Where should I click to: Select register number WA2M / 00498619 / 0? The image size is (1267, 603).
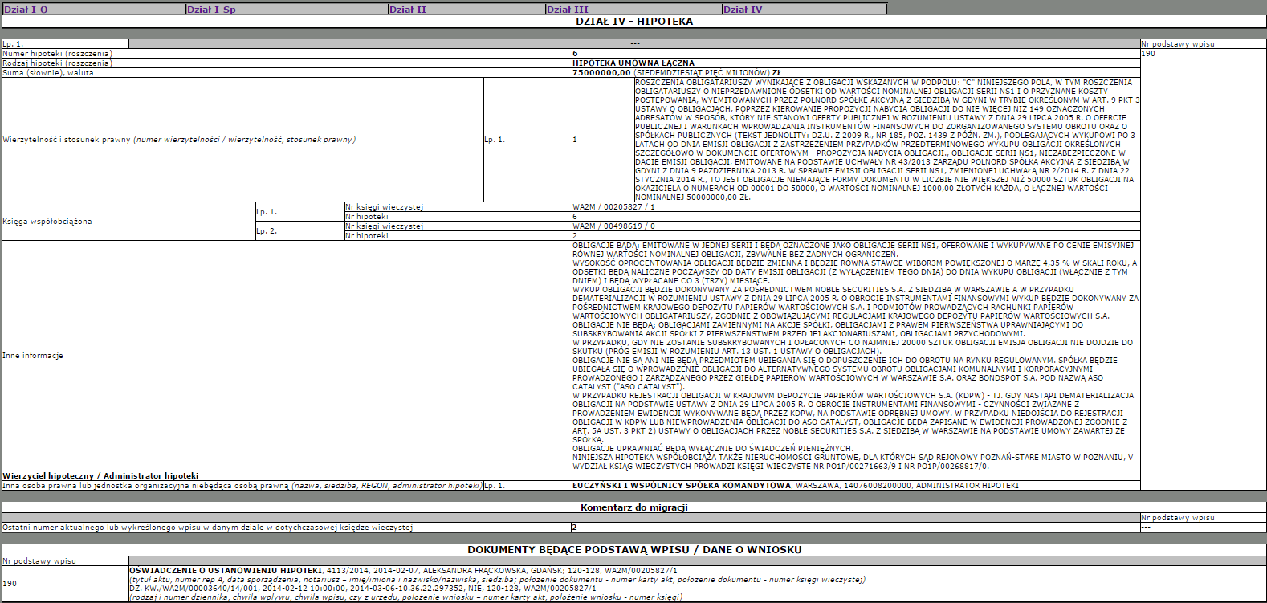[x=613, y=226]
